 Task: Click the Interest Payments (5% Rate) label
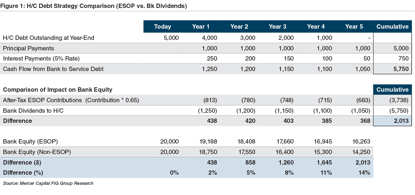[x=41, y=58]
